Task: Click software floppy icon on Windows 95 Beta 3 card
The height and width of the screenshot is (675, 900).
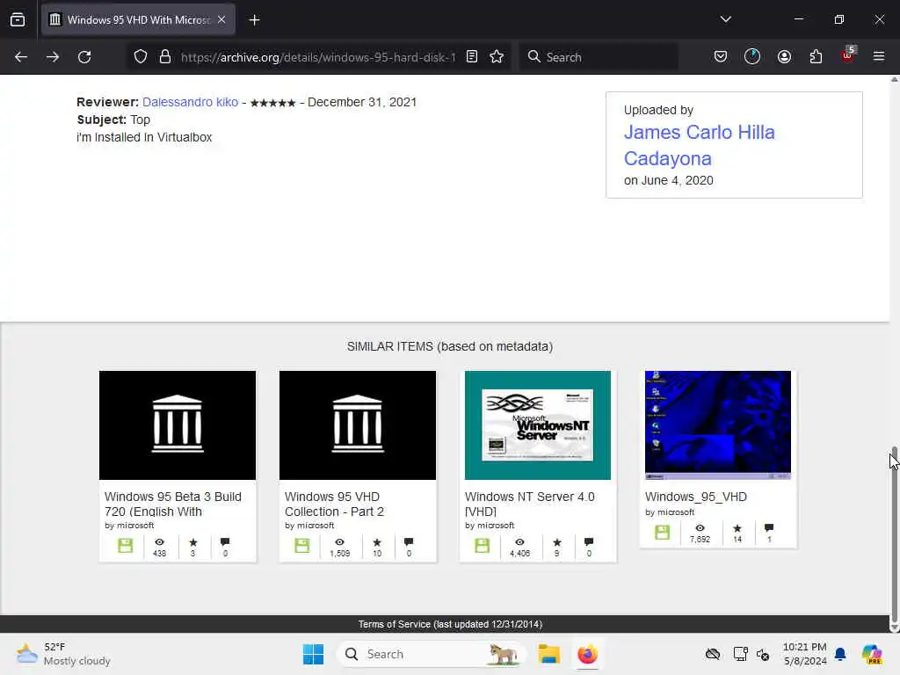Action: [x=125, y=545]
